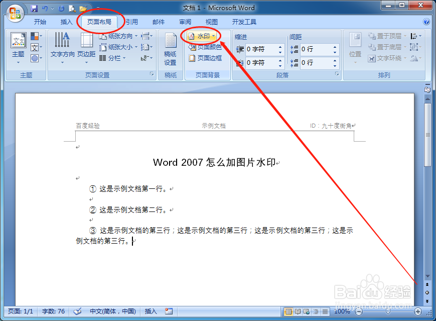Screen dimensions: 436x321
Task: Switch to the 视图 tab
Action: [x=211, y=22]
